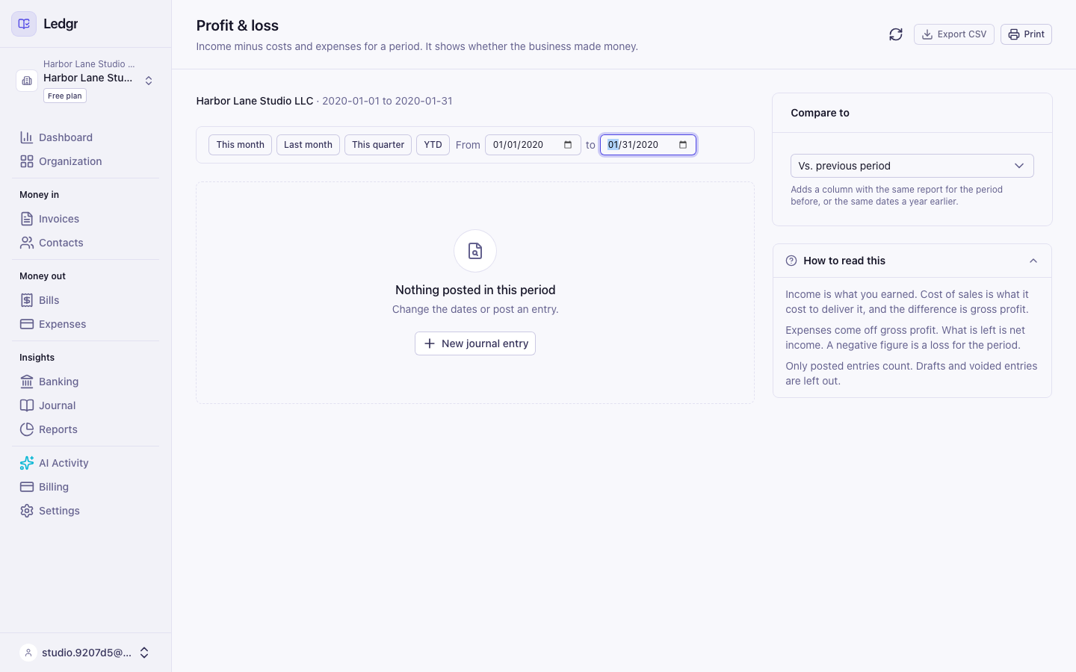1076x672 pixels.
Task: Open Reports section in sidebar
Action: coord(86,429)
